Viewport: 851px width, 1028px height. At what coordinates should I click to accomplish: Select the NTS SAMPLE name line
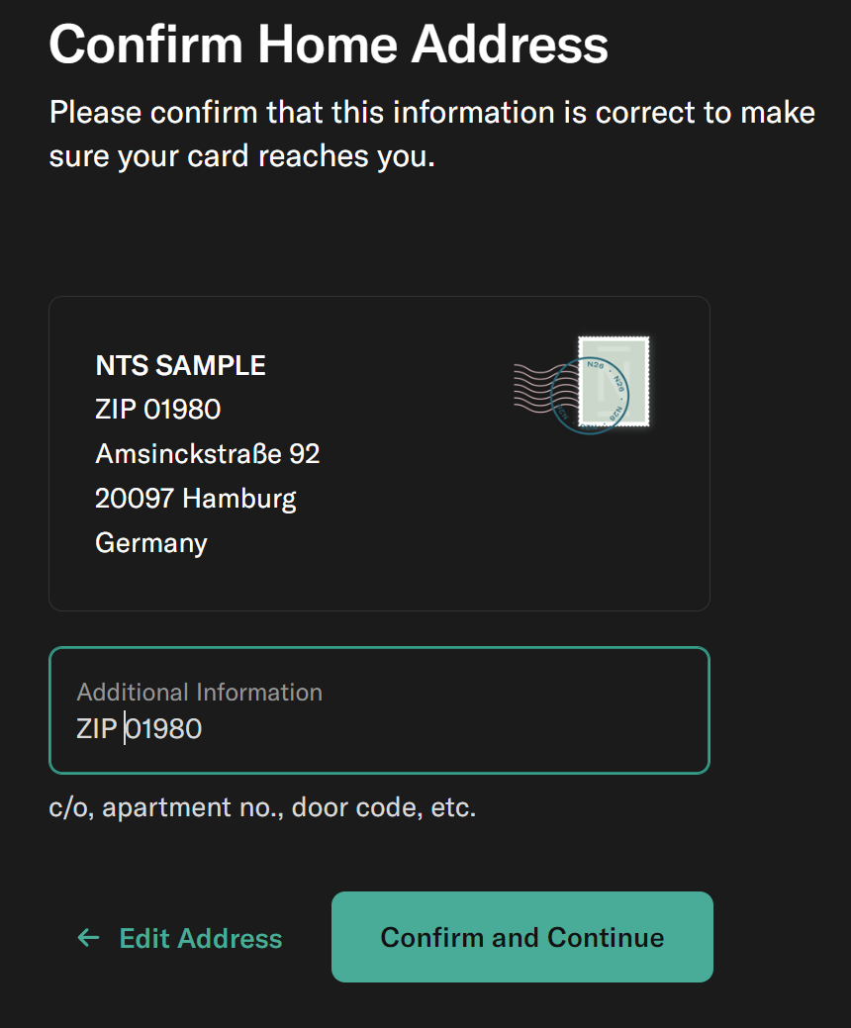click(x=180, y=366)
